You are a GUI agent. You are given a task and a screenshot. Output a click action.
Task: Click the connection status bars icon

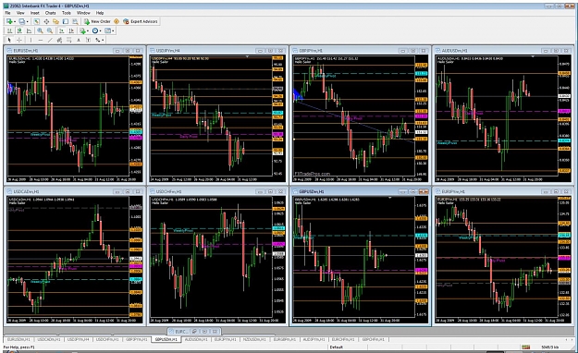point(526,347)
